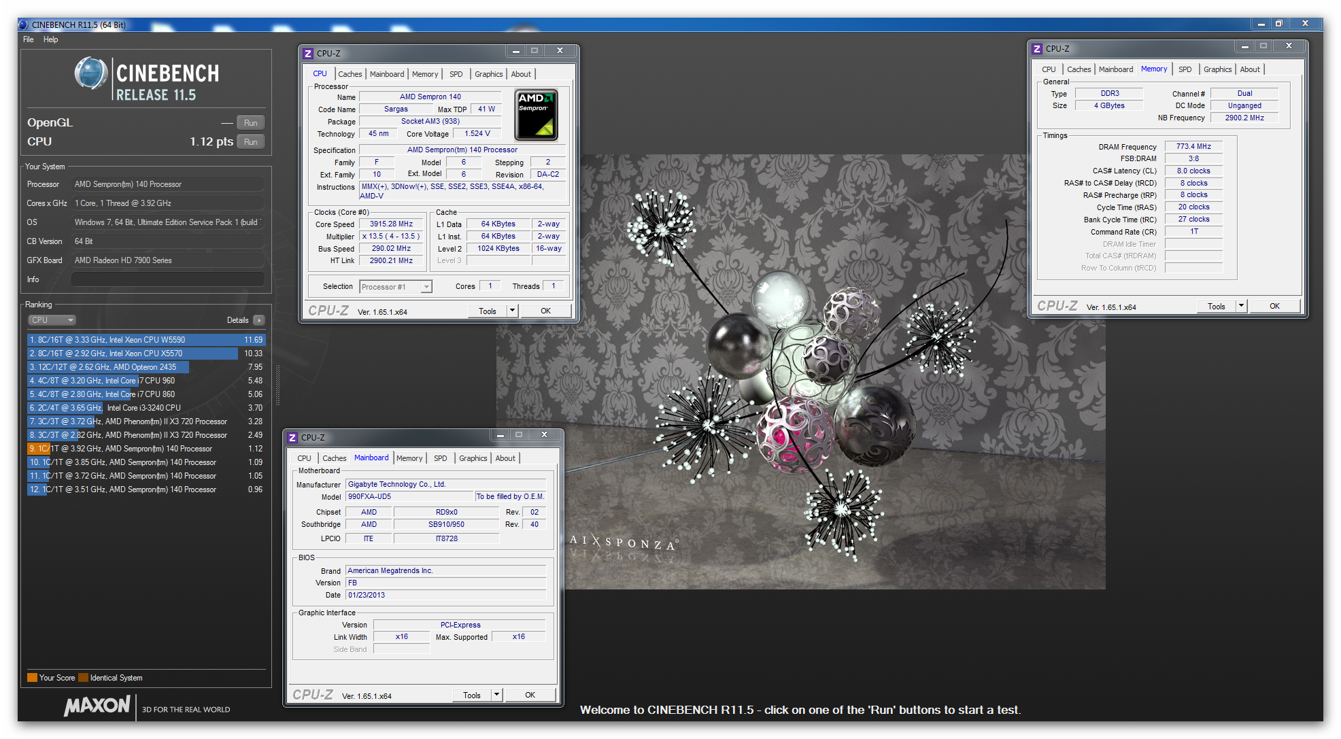This screenshot has width=1341, height=739.
Task: Select ranking row Xeon CPU W5590
Action: pos(146,340)
